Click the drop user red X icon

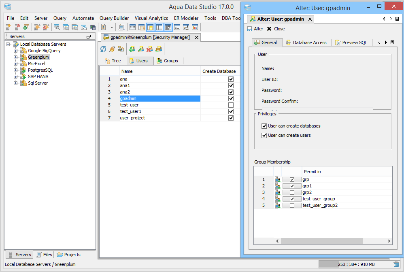click(150, 49)
